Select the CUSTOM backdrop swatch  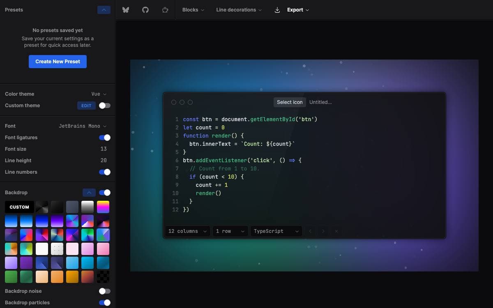(x=19, y=207)
